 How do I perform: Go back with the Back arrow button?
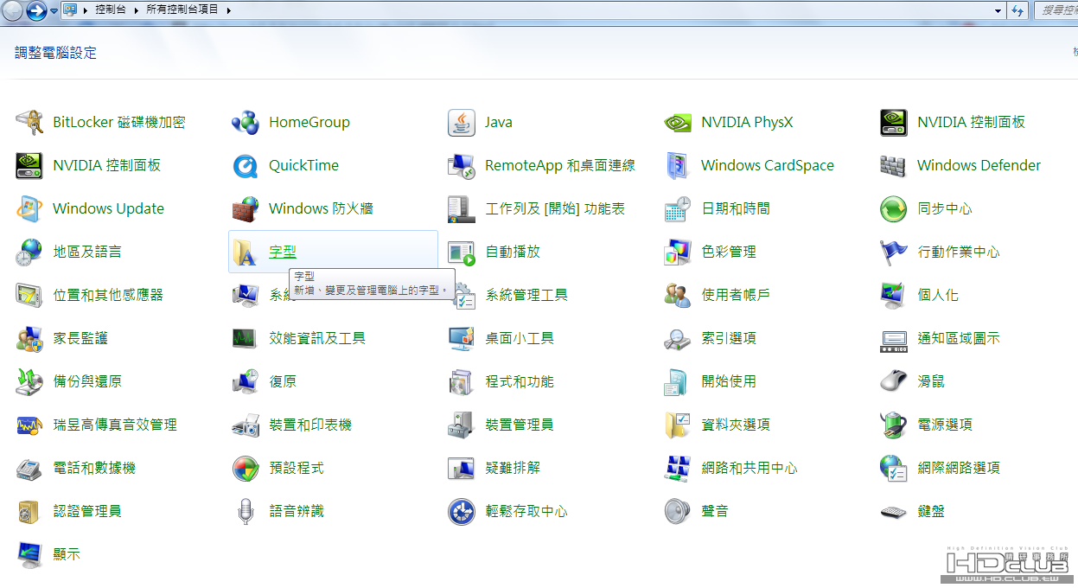(x=12, y=11)
